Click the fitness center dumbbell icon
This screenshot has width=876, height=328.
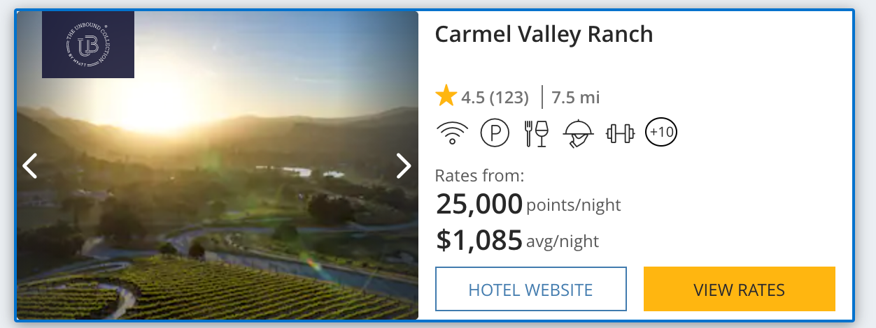click(x=620, y=133)
